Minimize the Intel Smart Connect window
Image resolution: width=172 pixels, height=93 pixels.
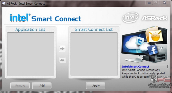click(149, 3)
